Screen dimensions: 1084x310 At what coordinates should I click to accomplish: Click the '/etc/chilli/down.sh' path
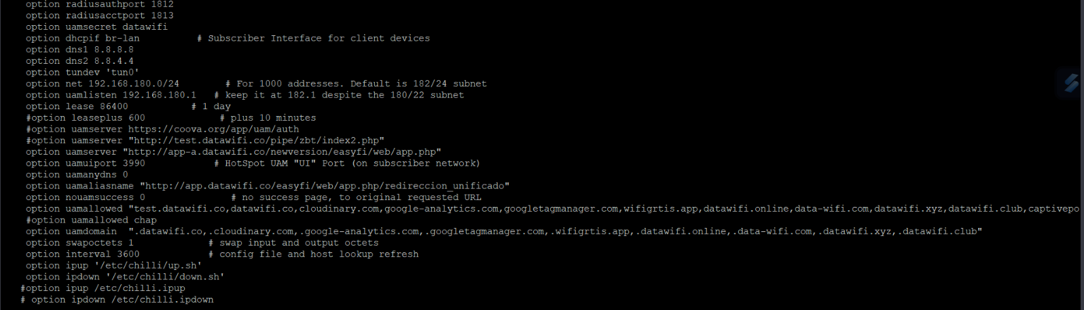[165, 277]
